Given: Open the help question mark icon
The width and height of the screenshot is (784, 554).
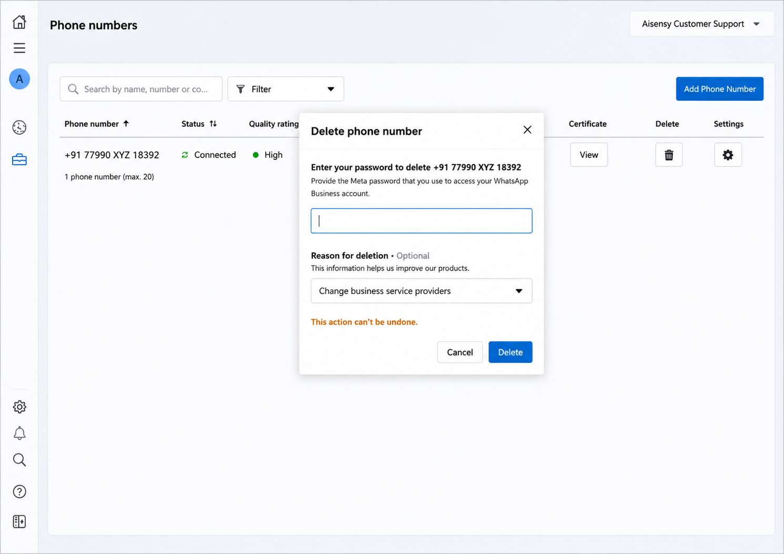Looking at the screenshot, I should click(19, 492).
